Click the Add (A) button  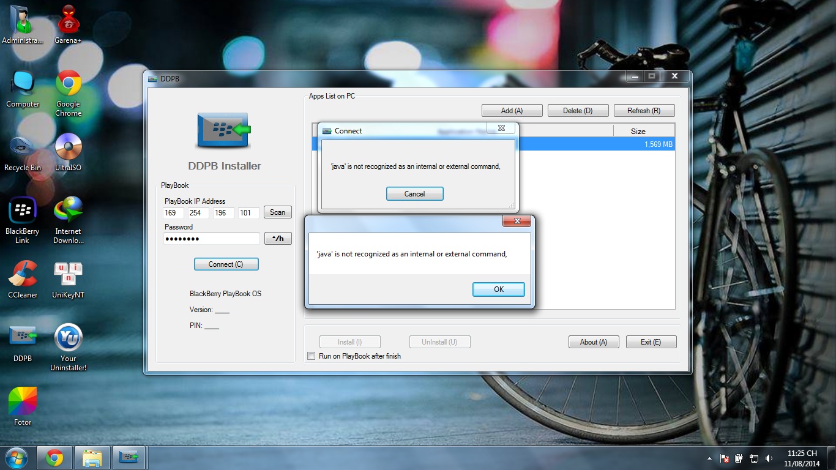512,111
